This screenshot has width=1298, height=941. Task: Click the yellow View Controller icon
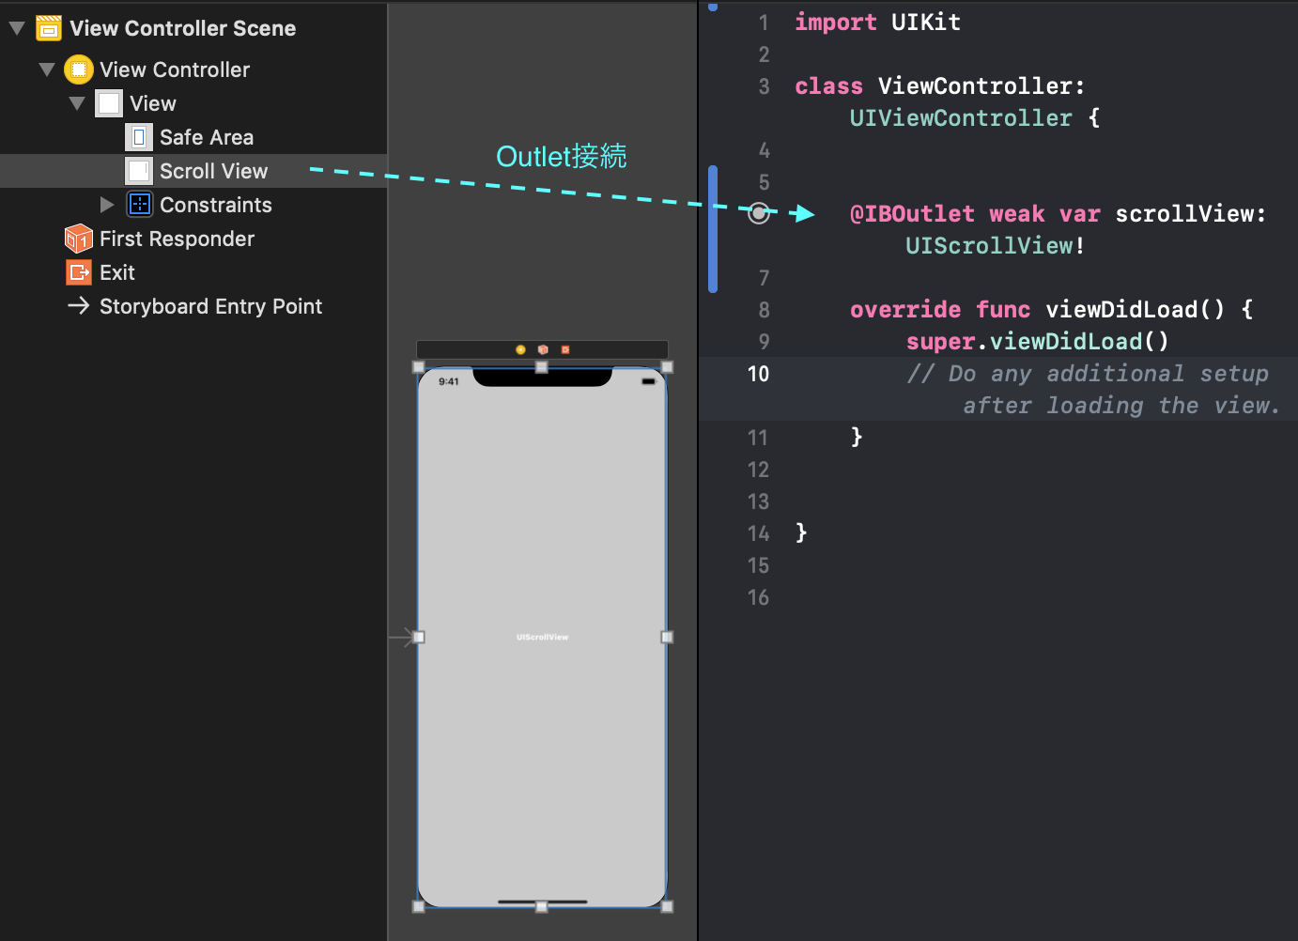[x=79, y=69]
